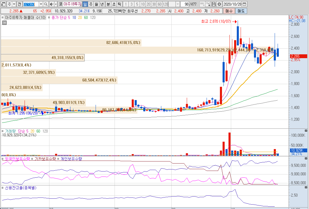Close the holdings panel with X icon

pos(306,158)
